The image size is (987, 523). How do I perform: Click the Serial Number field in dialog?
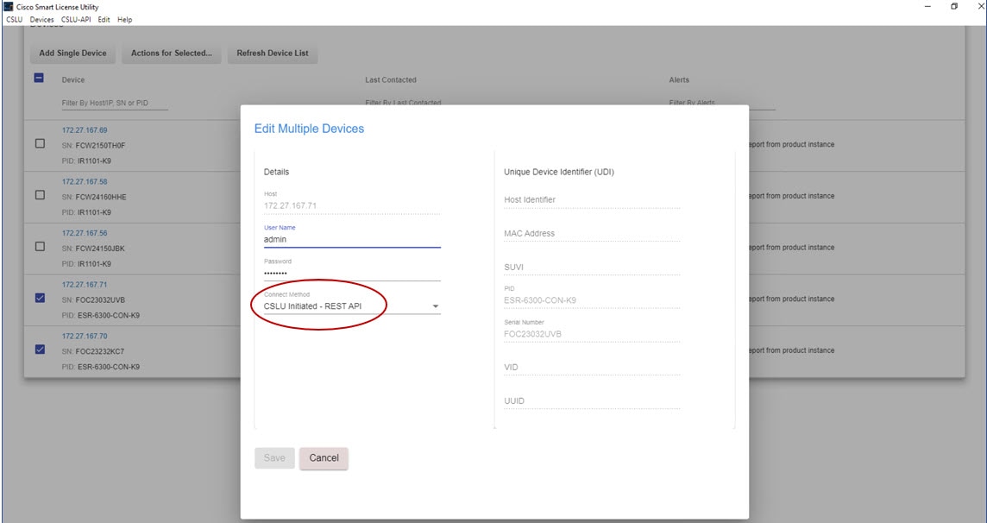click(x=592, y=333)
